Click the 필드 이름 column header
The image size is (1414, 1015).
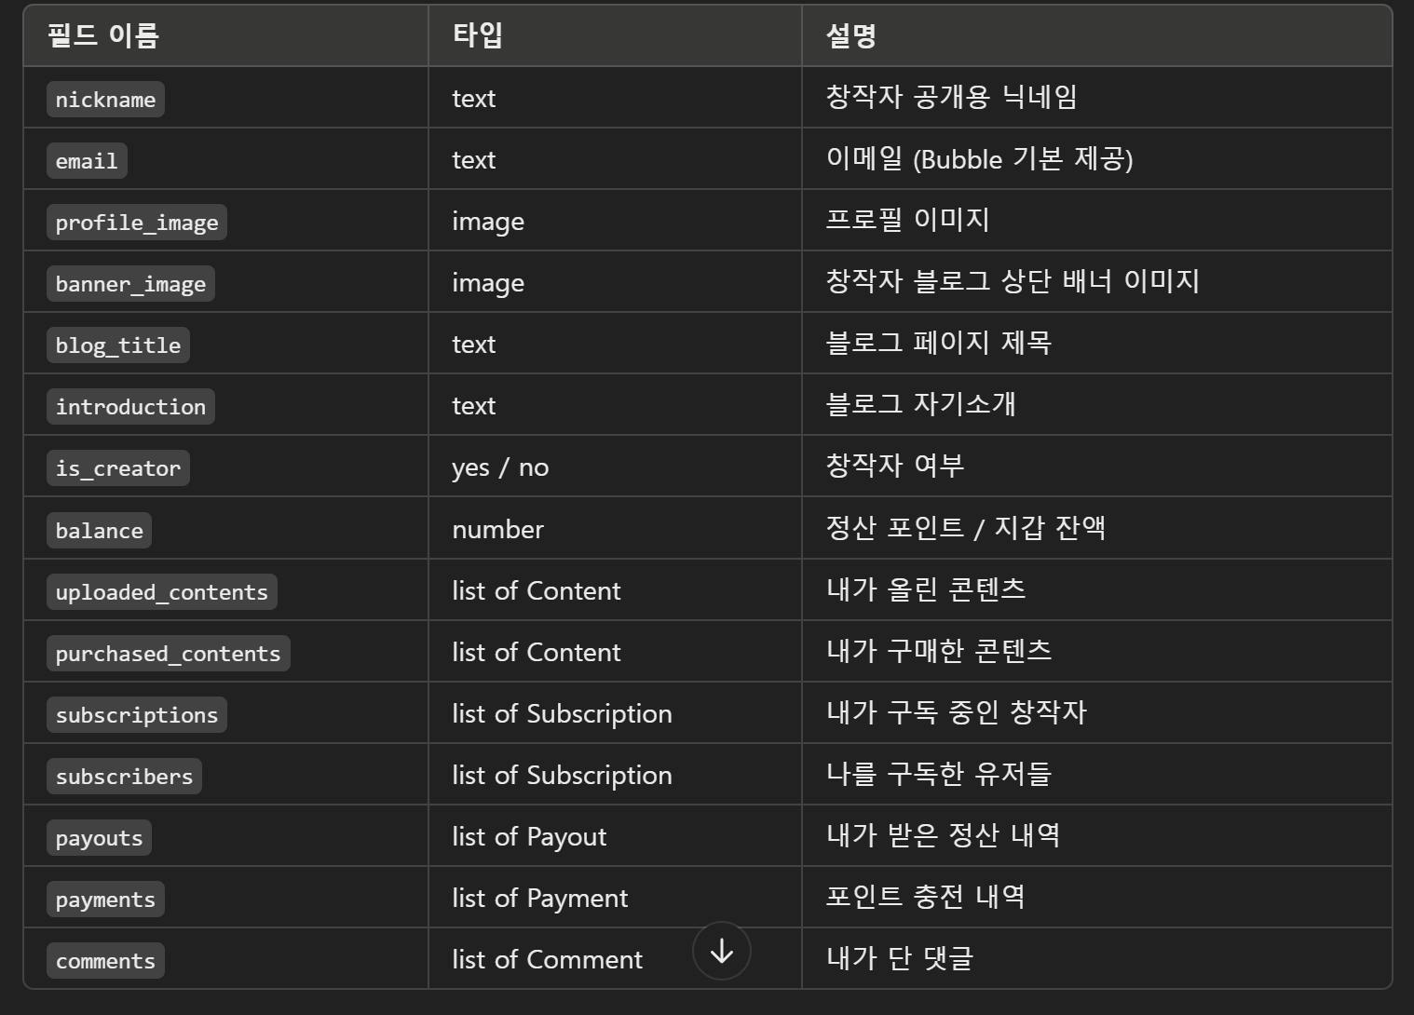click(x=103, y=35)
